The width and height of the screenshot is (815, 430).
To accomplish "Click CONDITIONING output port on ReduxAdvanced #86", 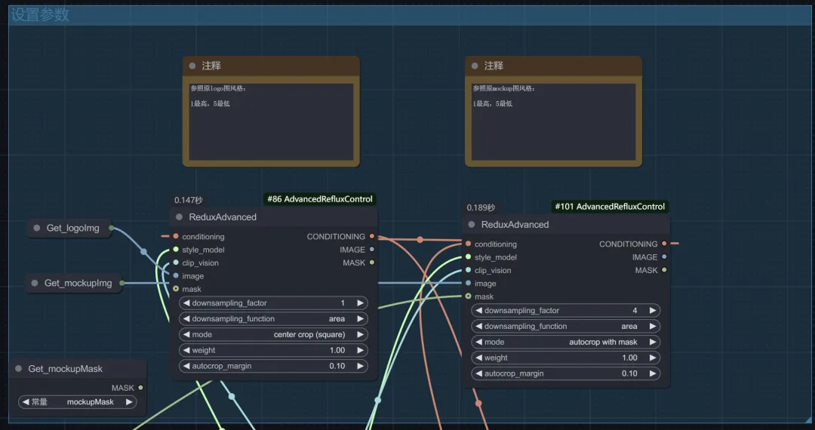I will (371, 236).
